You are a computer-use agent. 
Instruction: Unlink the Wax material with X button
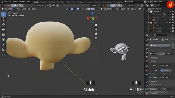point(163,54)
